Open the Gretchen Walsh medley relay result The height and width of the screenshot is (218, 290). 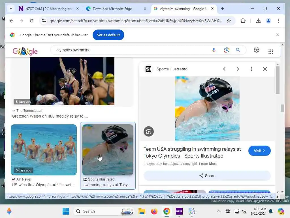pos(50,116)
